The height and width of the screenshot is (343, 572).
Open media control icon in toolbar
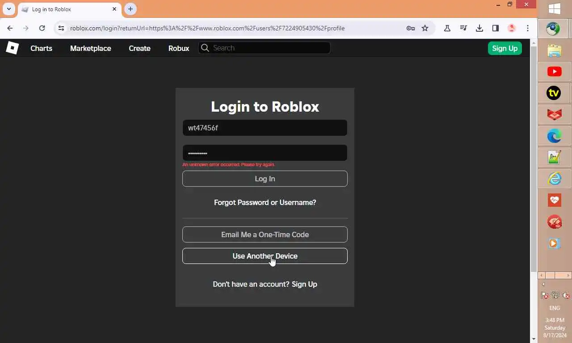(x=463, y=28)
